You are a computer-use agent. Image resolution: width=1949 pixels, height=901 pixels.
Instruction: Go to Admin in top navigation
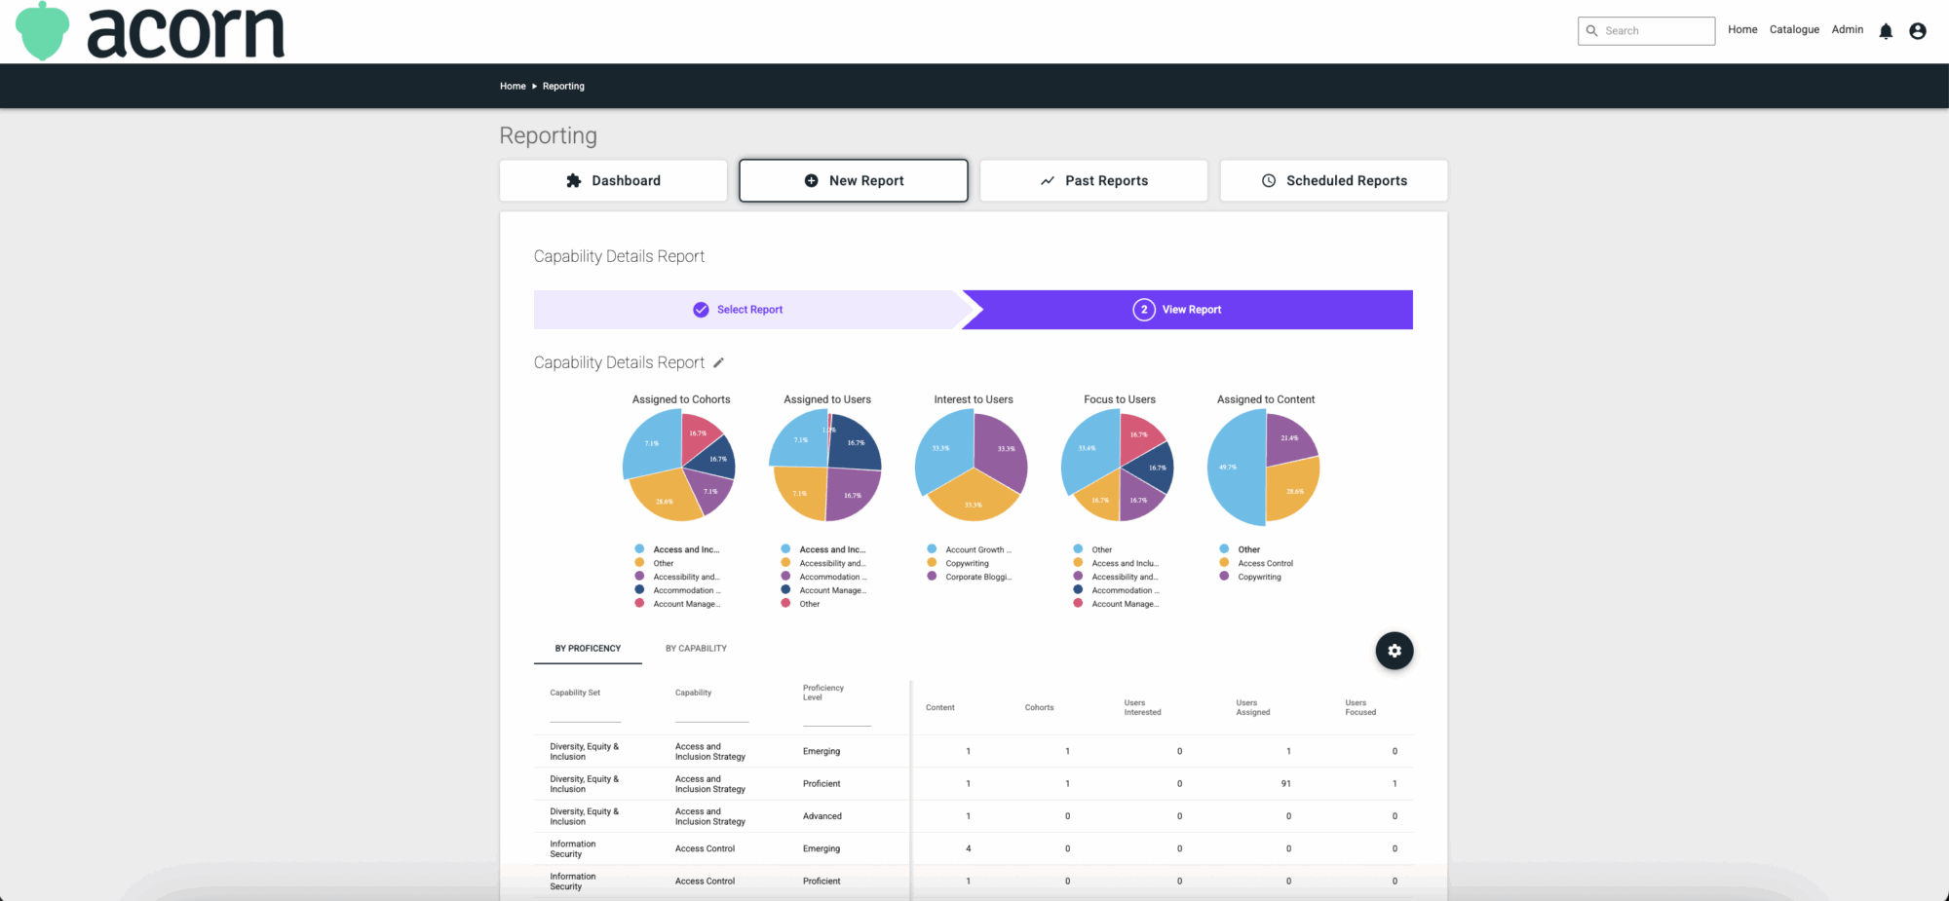[x=1847, y=30]
